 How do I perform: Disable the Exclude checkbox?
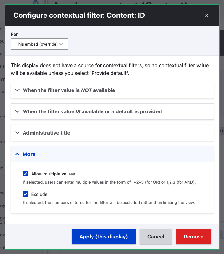26,194
